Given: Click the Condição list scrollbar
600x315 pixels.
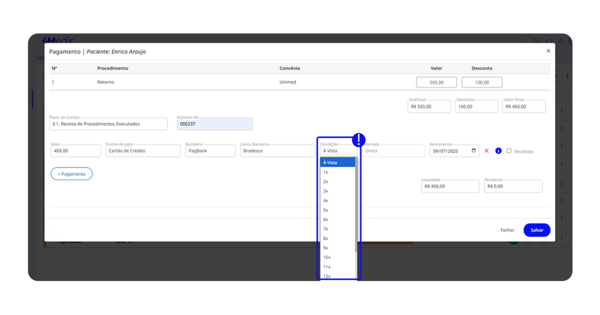Looking at the screenshot, I should pos(357,204).
